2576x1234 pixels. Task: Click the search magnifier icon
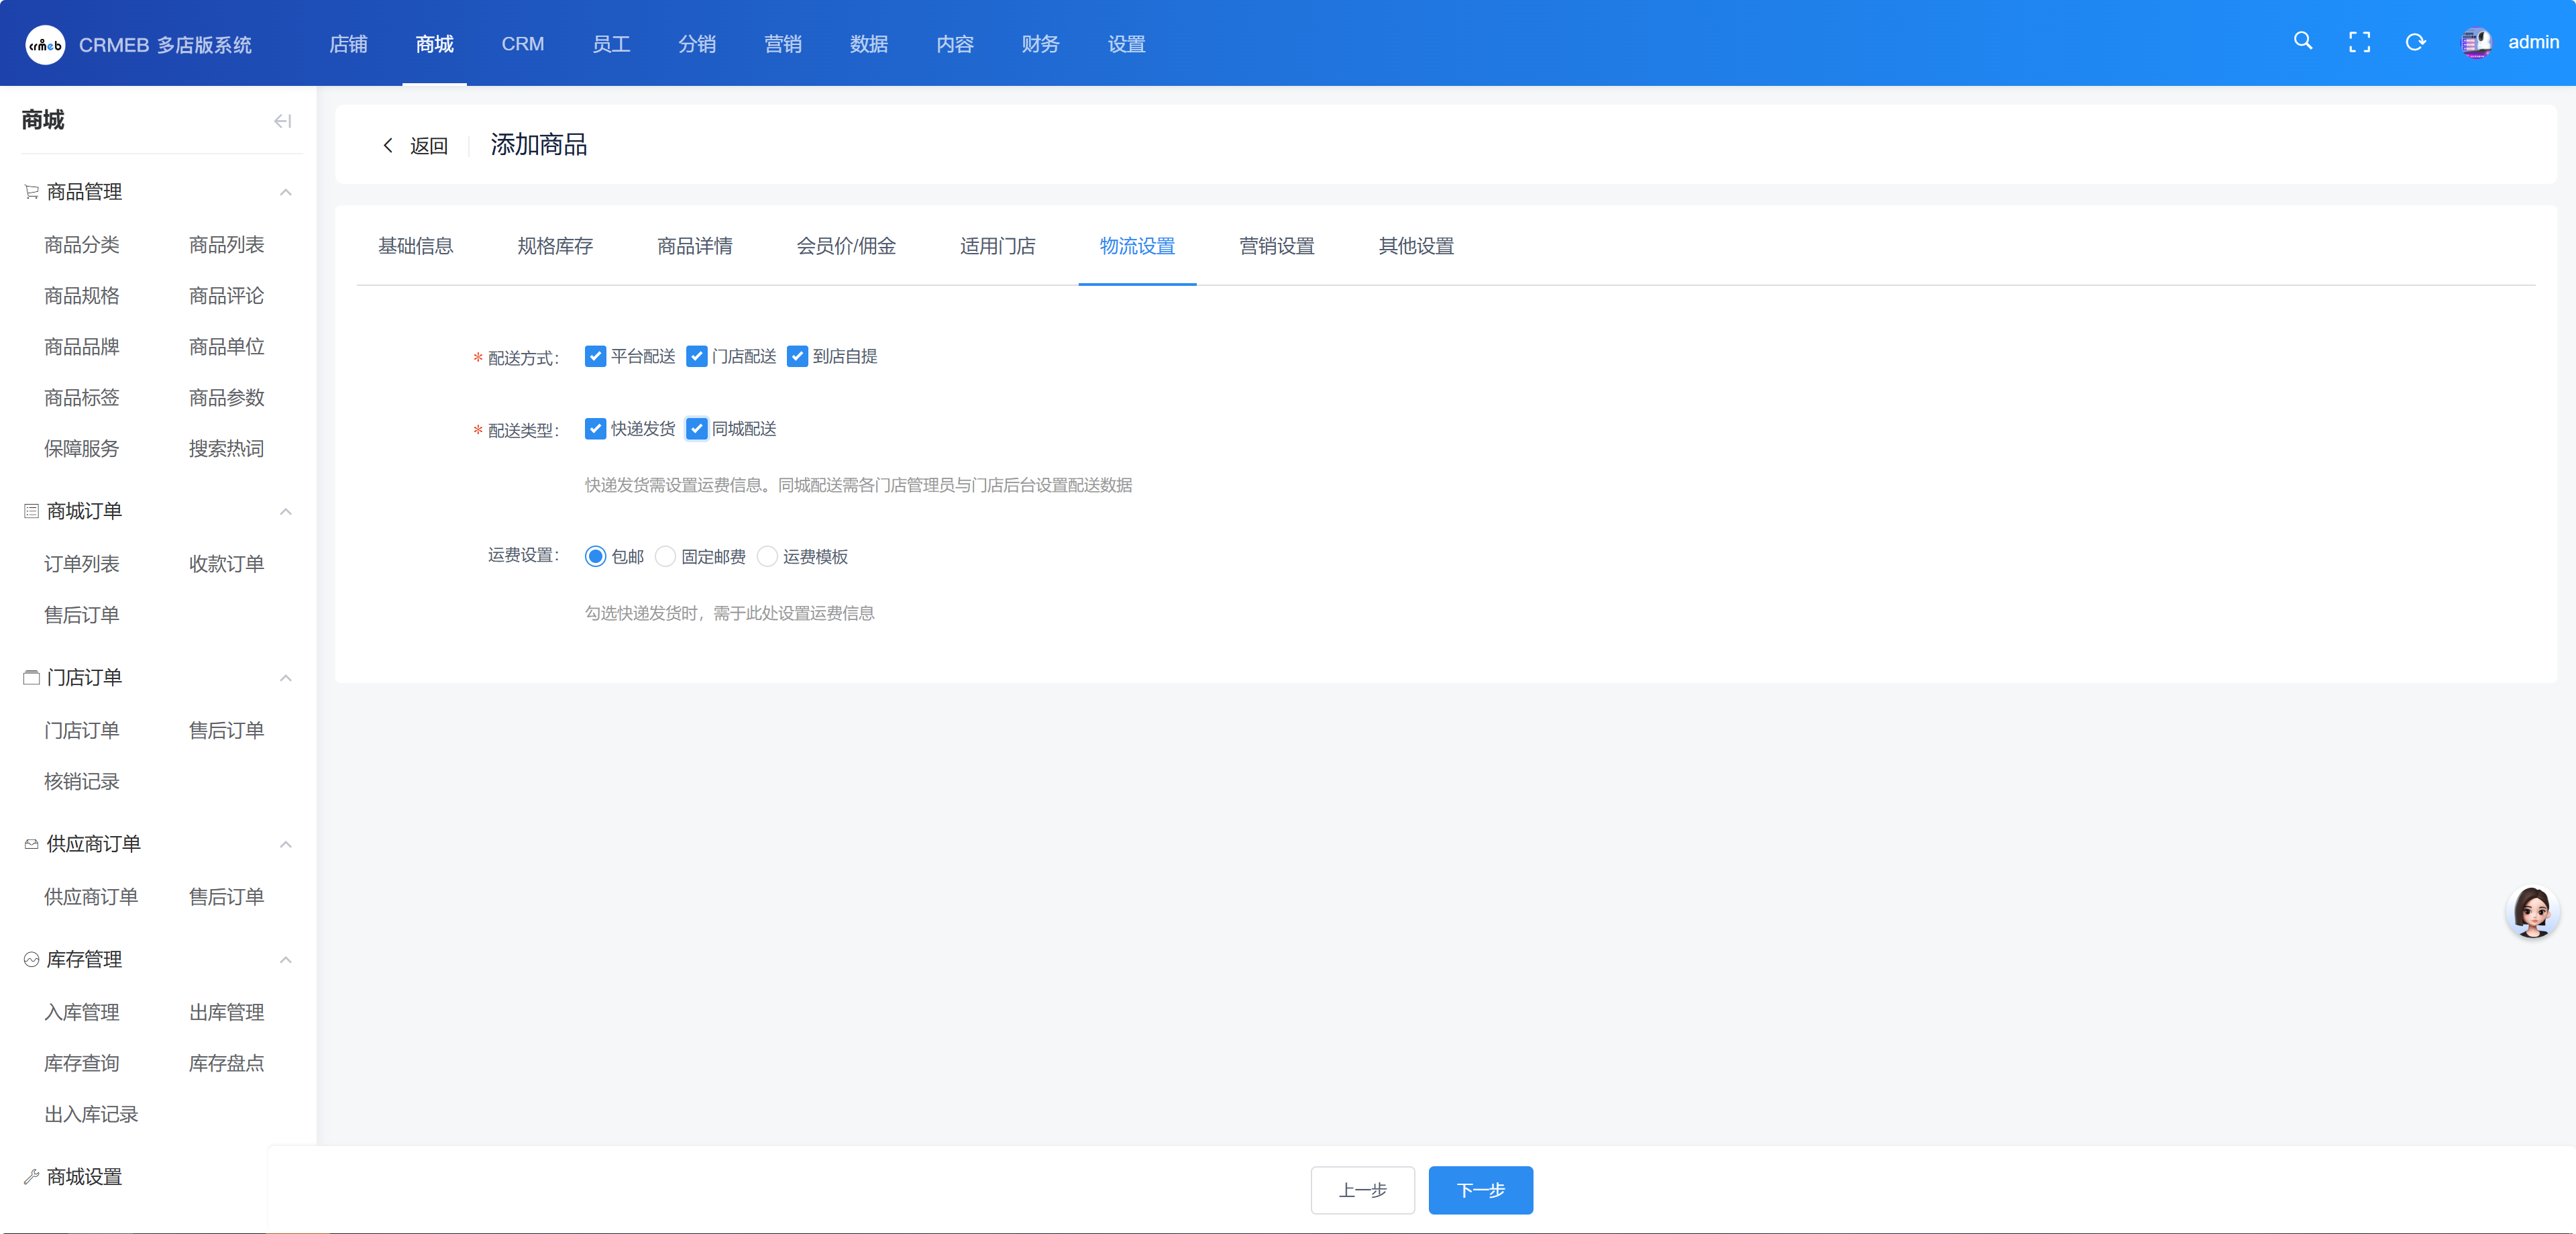(2302, 42)
